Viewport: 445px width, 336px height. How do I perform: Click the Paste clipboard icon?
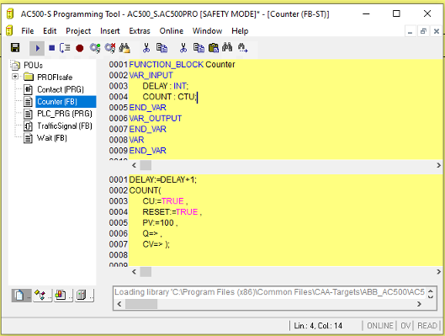point(214,48)
